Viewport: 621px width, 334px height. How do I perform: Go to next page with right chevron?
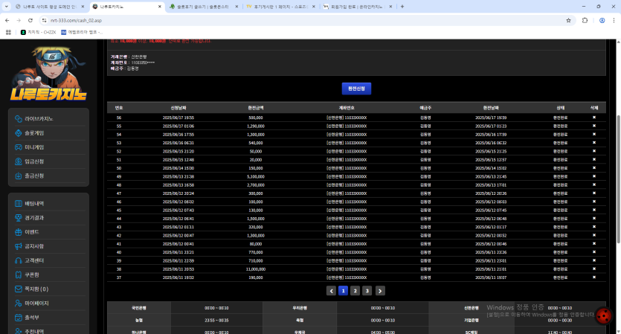(380, 291)
